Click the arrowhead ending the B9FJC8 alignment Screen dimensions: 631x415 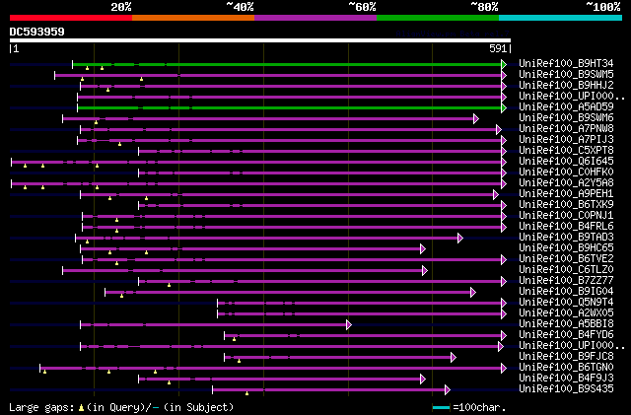454,358
